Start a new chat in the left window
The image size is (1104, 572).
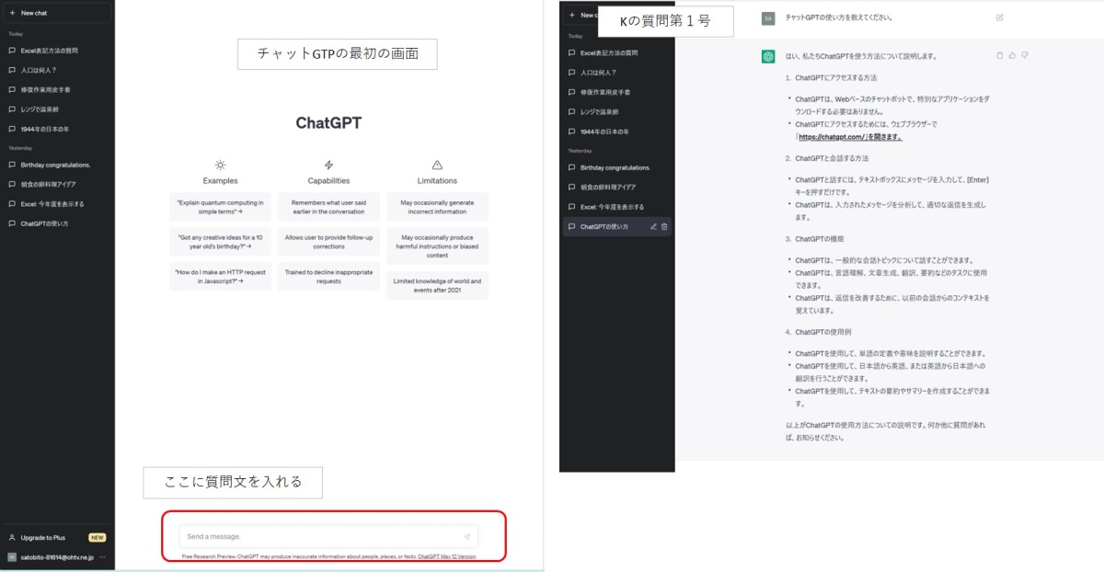click(57, 13)
